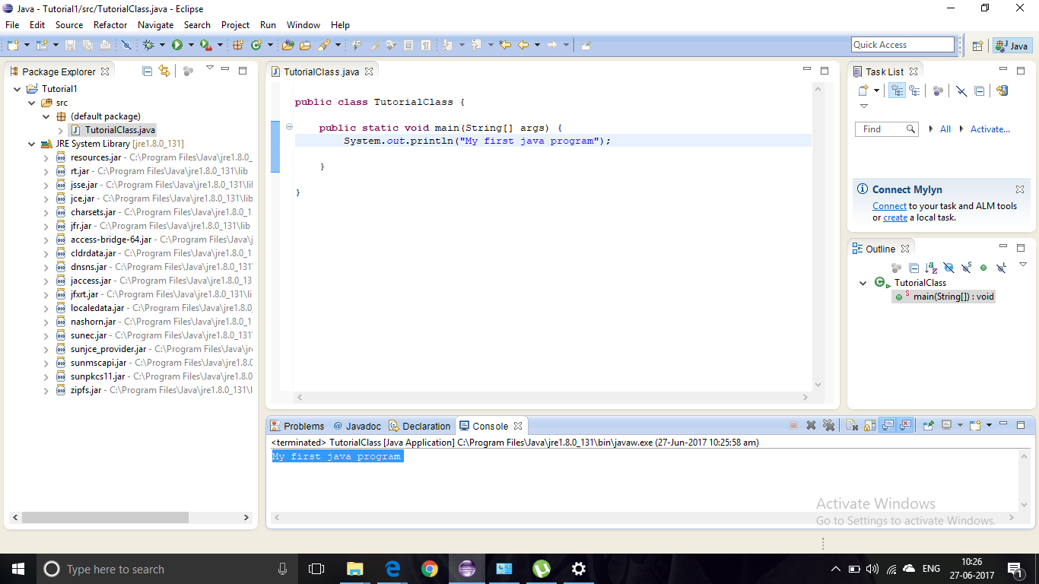The image size is (1039, 584).
Task: Toggle Hide Non-Public Members green dot in Outline
Action: point(983,268)
